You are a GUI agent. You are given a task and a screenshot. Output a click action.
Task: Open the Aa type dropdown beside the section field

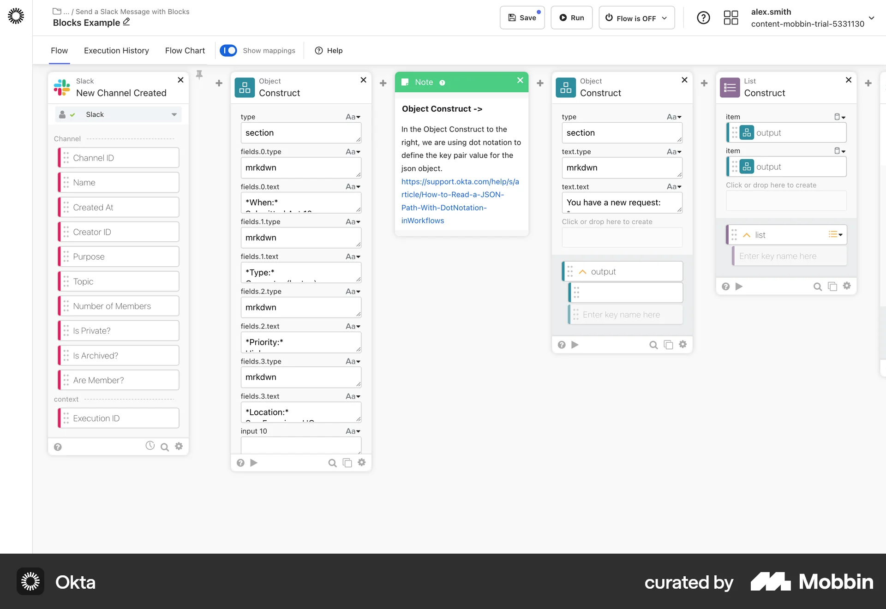pos(353,117)
